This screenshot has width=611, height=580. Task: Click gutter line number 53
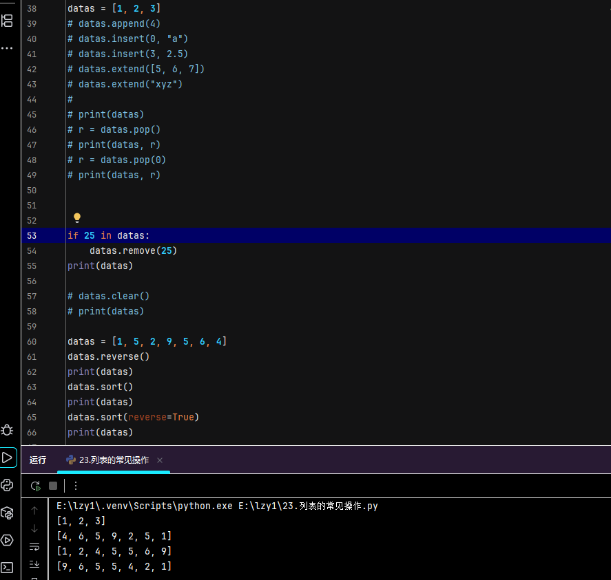tap(32, 236)
